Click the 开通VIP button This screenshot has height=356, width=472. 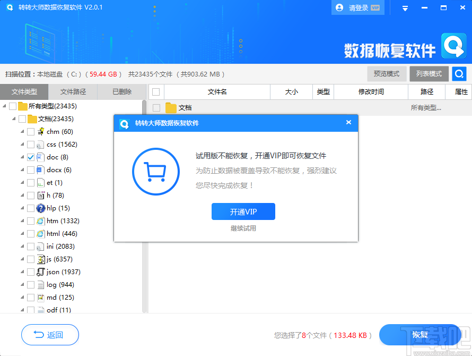(x=243, y=211)
